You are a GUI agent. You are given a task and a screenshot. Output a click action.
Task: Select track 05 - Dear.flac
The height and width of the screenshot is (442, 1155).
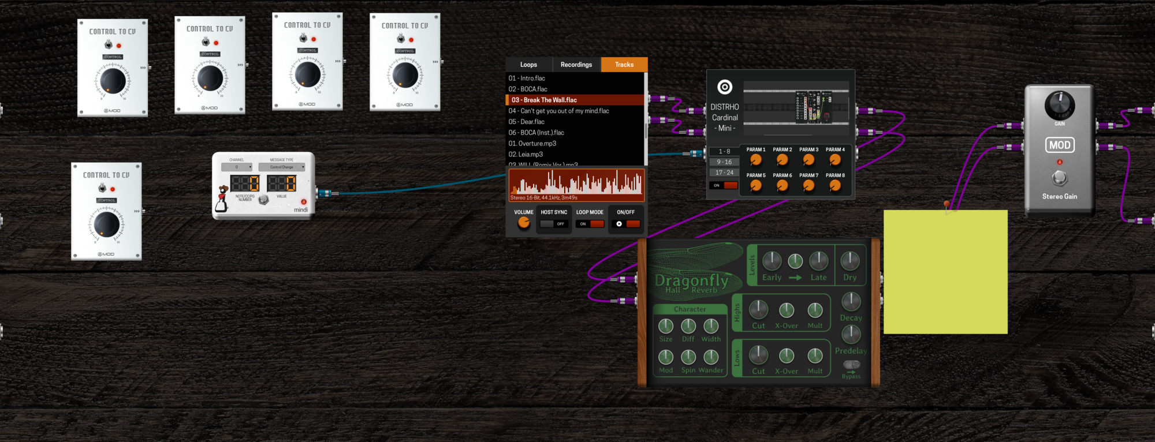coord(575,122)
